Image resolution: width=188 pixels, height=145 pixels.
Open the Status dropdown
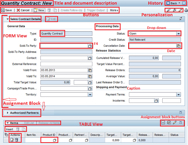[x=178, y=33]
